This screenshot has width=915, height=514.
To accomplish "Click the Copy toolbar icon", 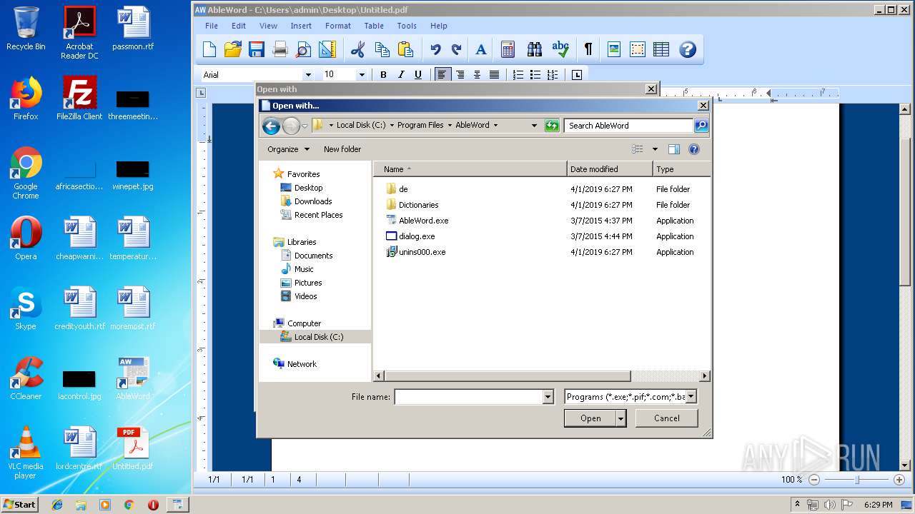I will 382,49.
